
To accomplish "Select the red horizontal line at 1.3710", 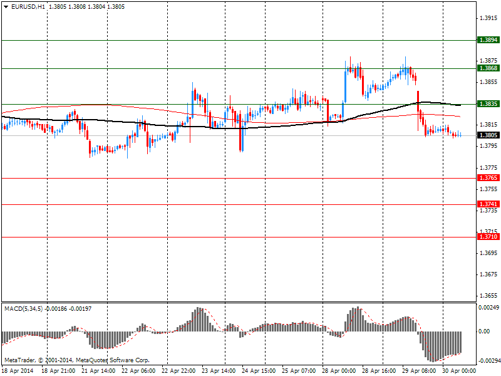I will point(239,238).
